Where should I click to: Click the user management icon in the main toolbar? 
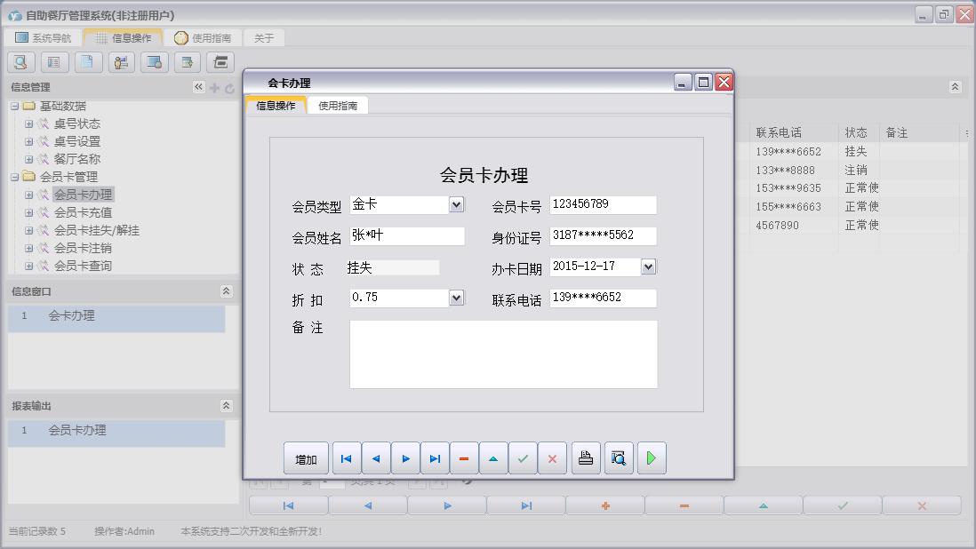click(122, 62)
